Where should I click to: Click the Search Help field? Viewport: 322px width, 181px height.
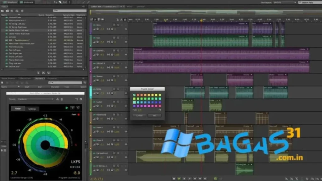310,3
